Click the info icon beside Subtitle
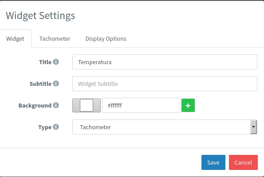264x177 pixels. [56, 84]
